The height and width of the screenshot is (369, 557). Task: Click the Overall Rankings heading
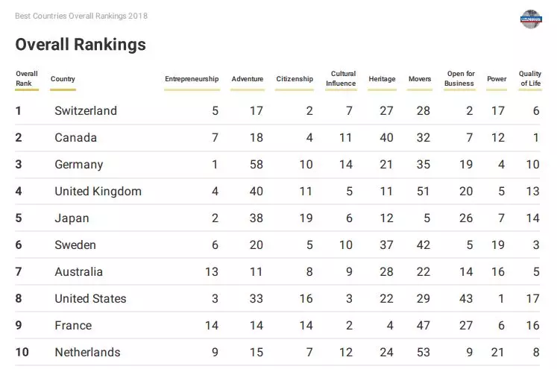pos(81,45)
